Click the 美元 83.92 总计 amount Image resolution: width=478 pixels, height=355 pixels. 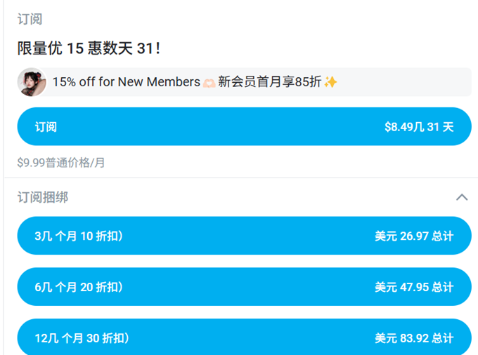click(x=414, y=338)
